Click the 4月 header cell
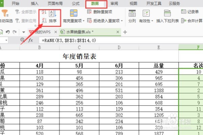Viewport: 203px width, 135px height. pos(40,65)
